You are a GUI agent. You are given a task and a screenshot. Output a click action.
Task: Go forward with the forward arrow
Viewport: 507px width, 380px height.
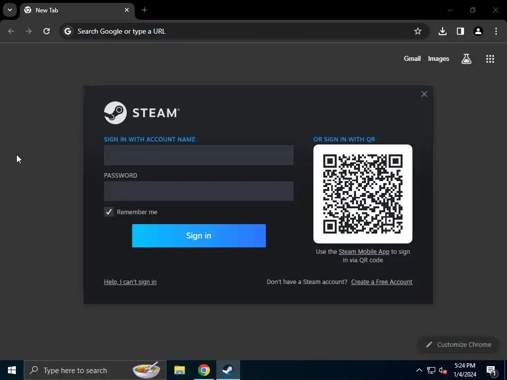[29, 31]
